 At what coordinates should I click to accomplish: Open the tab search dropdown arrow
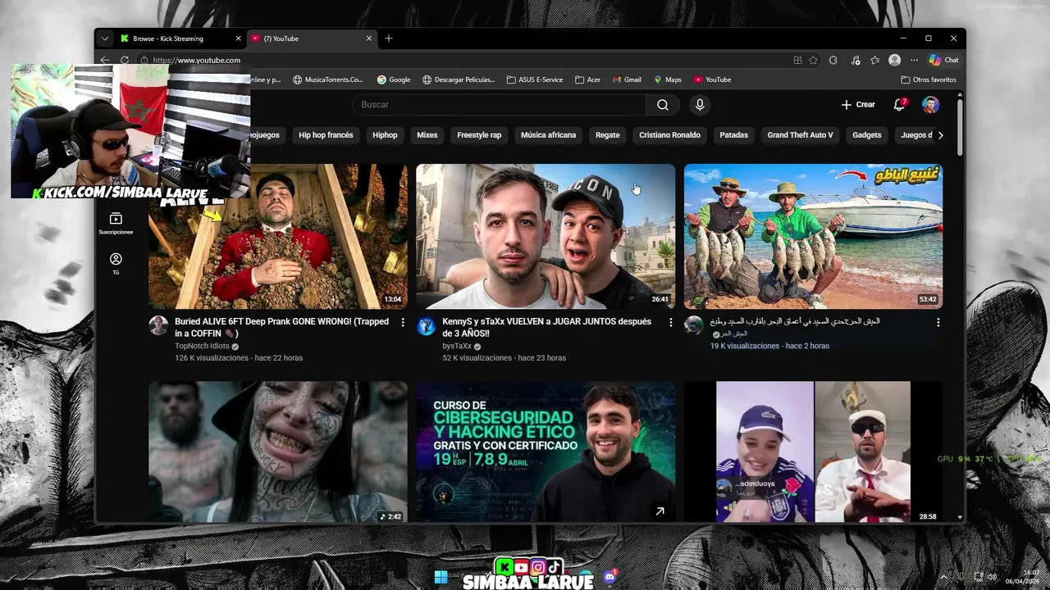coord(105,39)
